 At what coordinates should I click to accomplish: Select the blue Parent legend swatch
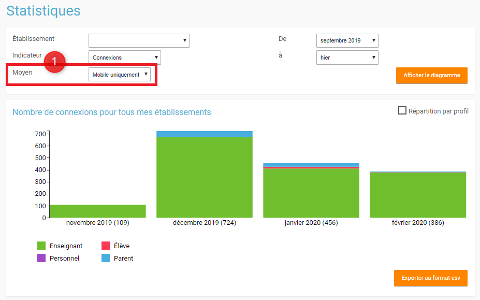point(105,258)
